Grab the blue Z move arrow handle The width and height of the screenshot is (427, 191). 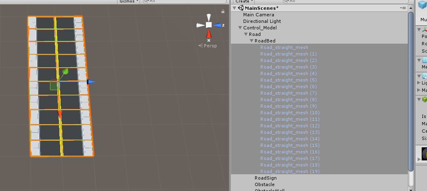click(x=91, y=82)
